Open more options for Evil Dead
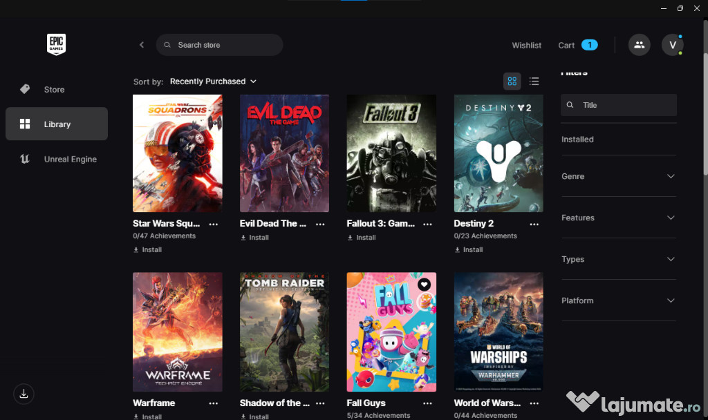Screen dimensions: 708x420 tap(320, 225)
